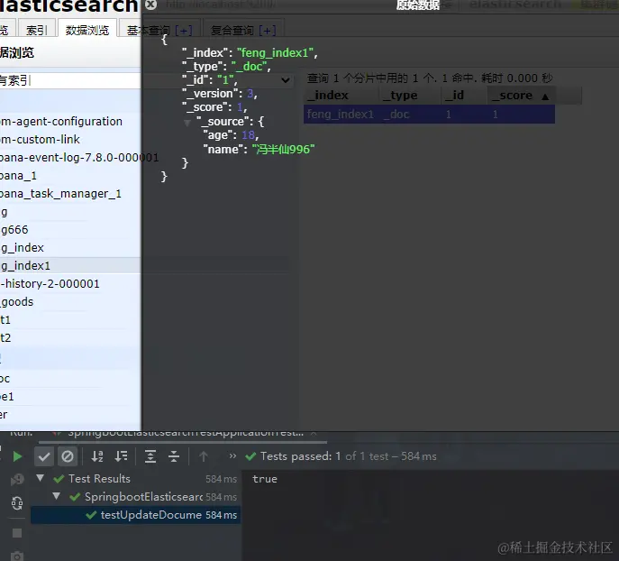This screenshot has width=619, height=561.
Task: Close the JSON popup with the X icon
Action: click(150, 5)
